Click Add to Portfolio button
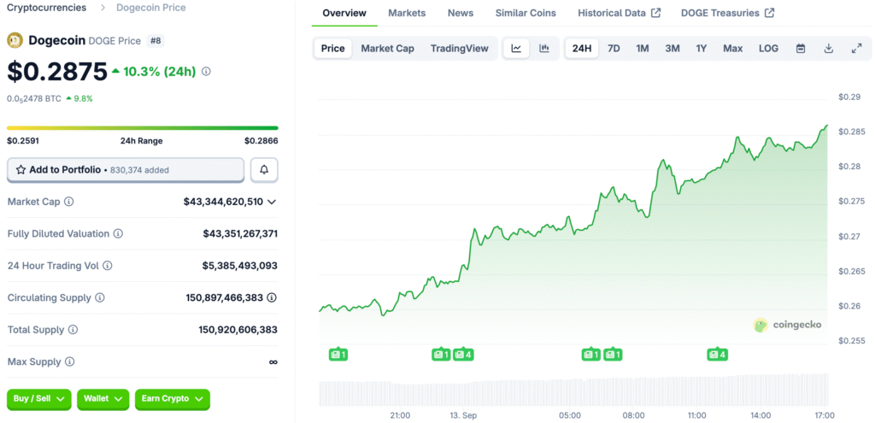The width and height of the screenshot is (875, 423). (x=126, y=170)
